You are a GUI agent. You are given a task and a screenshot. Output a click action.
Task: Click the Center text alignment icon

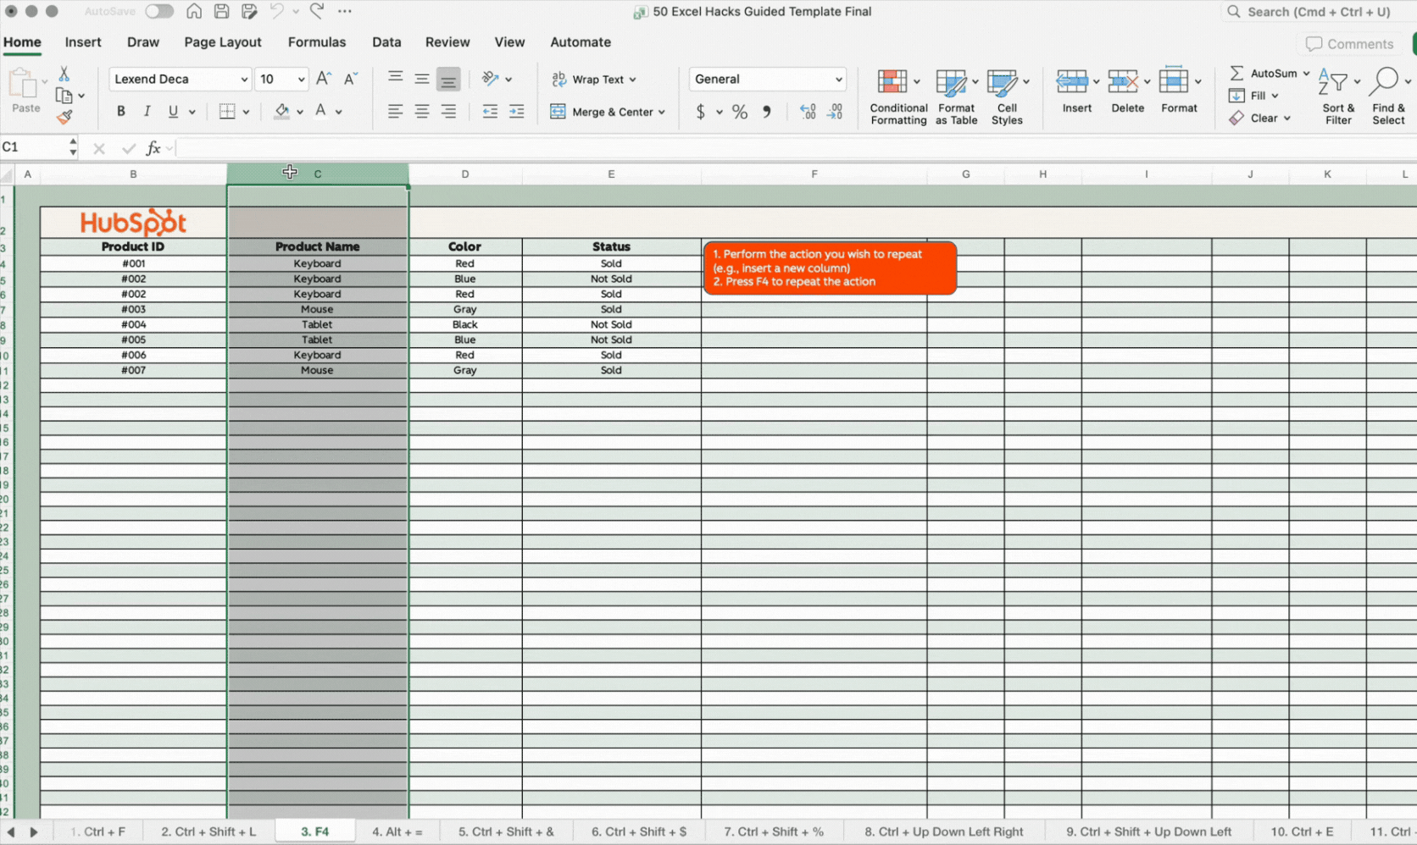click(x=421, y=112)
